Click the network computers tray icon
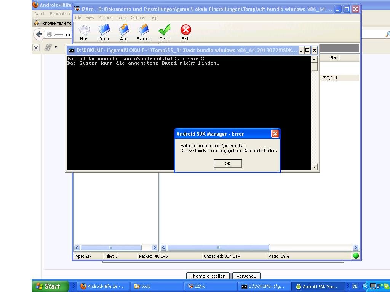 [x=373, y=286]
